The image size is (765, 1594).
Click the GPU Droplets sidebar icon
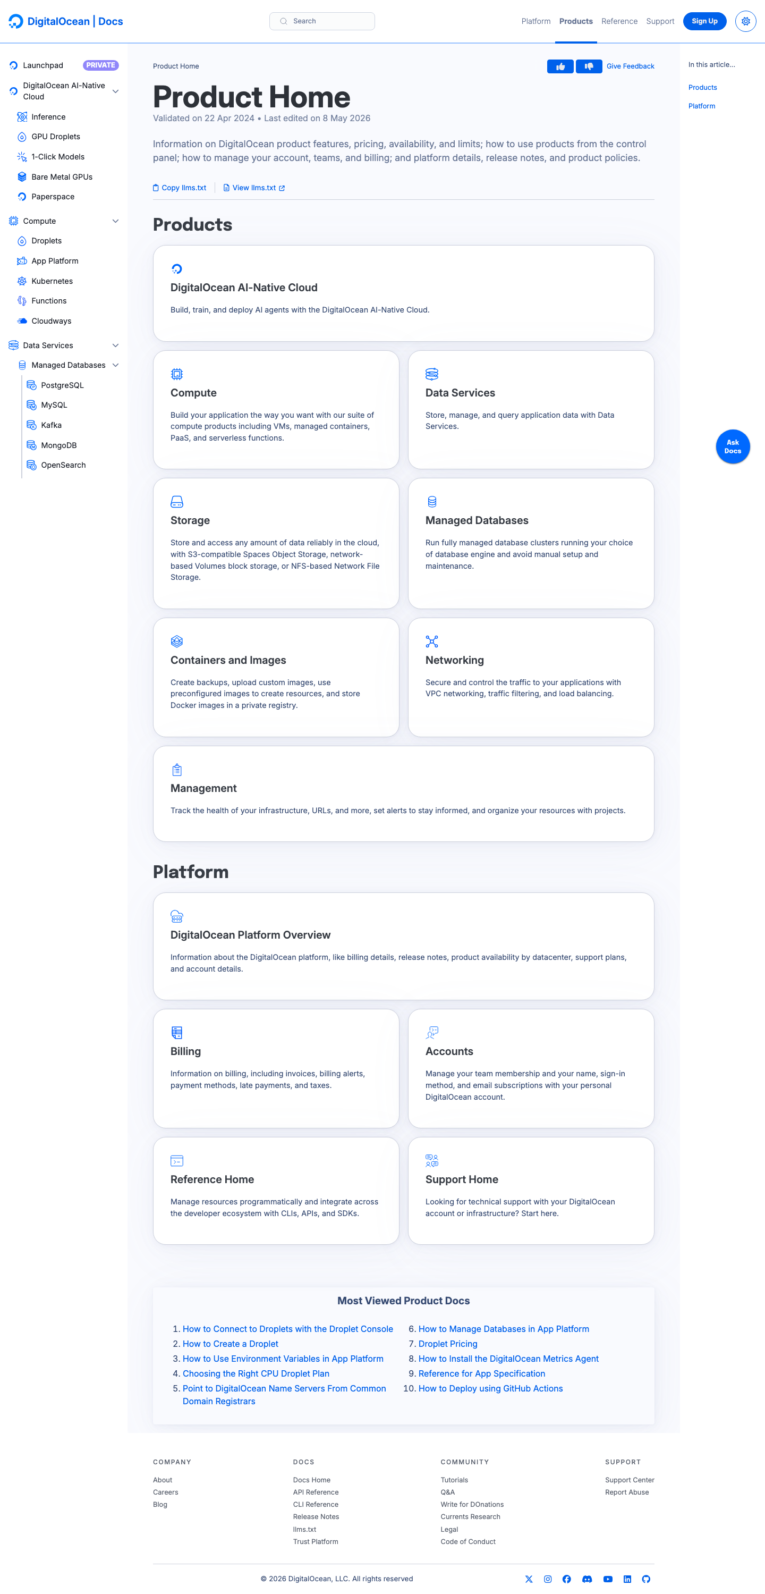coord(22,137)
